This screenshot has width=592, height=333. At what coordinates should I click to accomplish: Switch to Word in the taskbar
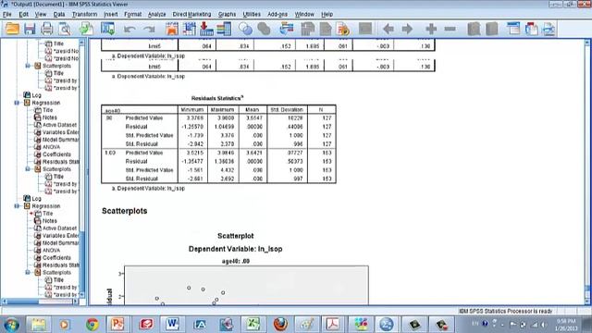click(x=172, y=325)
